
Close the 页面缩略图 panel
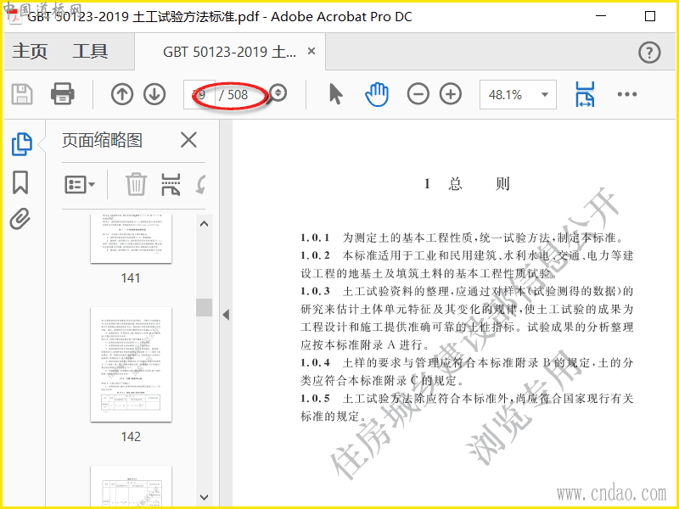(x=188, y=140)
